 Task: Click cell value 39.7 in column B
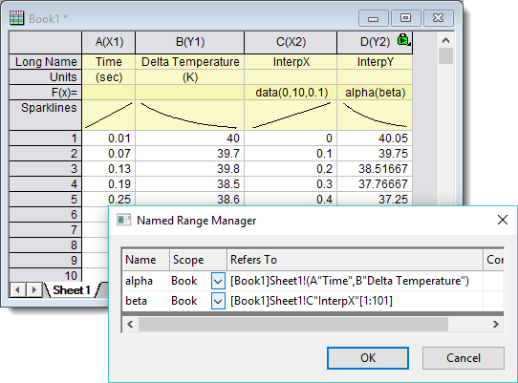[x=190, y=153]
